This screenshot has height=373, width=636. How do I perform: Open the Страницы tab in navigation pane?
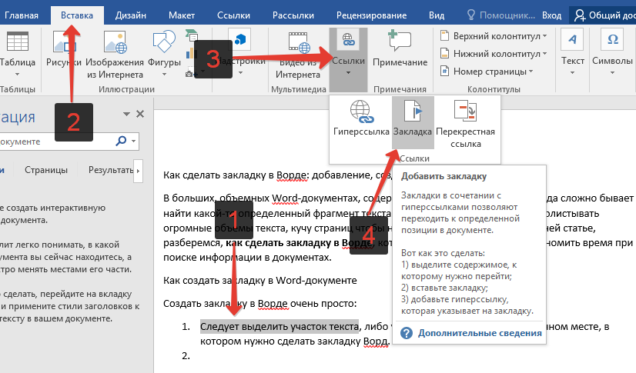tap(45, 170)
